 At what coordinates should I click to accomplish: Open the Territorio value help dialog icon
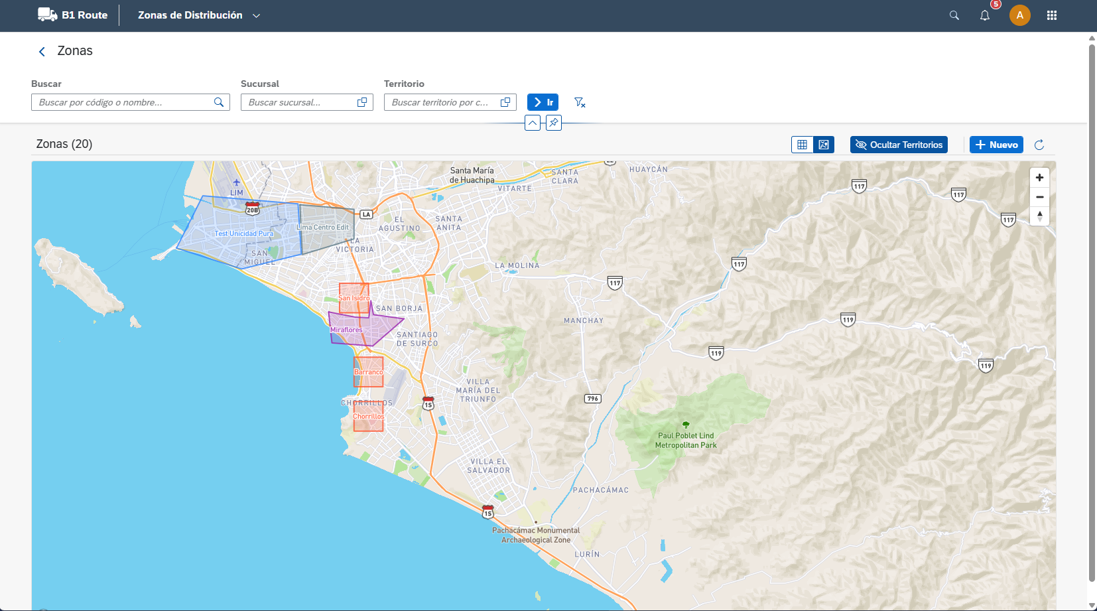point(505,102)
